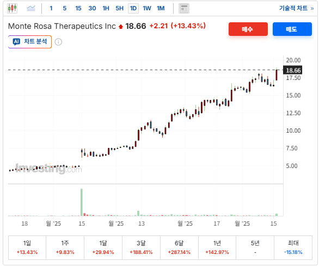Select the 1일 performance period
The image size is (319, 267).
pyautogui.click(x=27, y=247)
